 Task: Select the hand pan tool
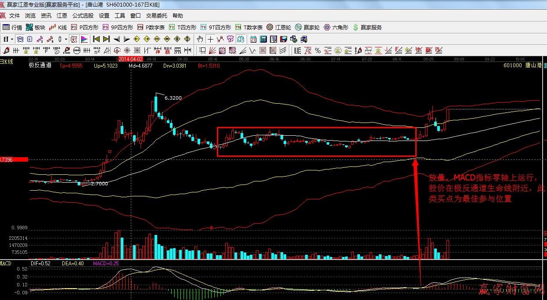(x=200, y=39)
